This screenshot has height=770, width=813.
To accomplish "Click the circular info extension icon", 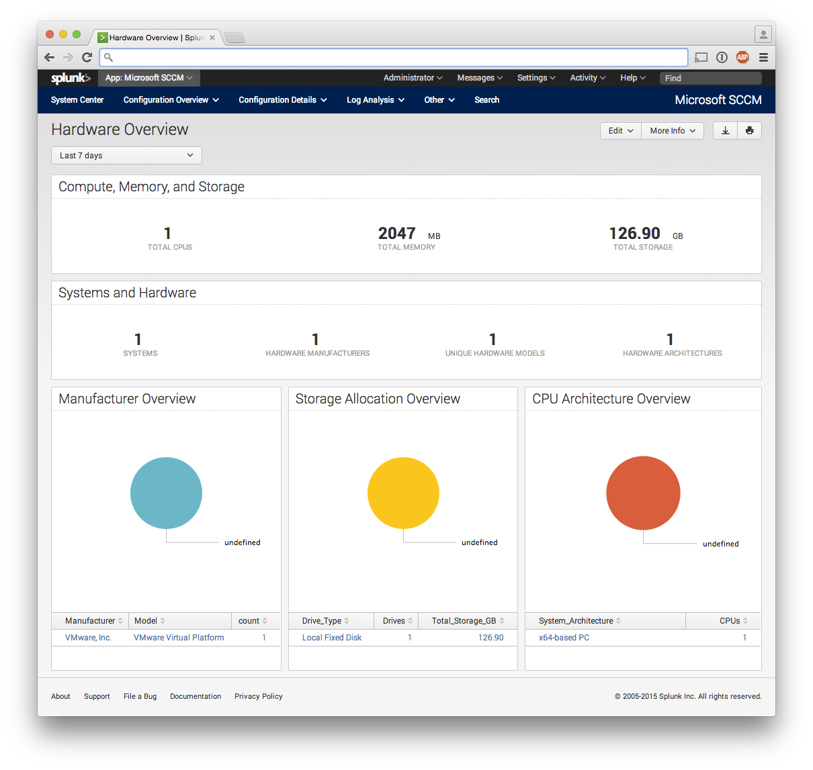I will point(722,57).
